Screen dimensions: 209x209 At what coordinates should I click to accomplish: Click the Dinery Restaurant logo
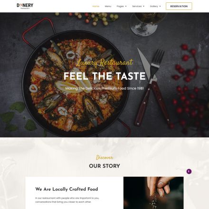click(25, 6)
